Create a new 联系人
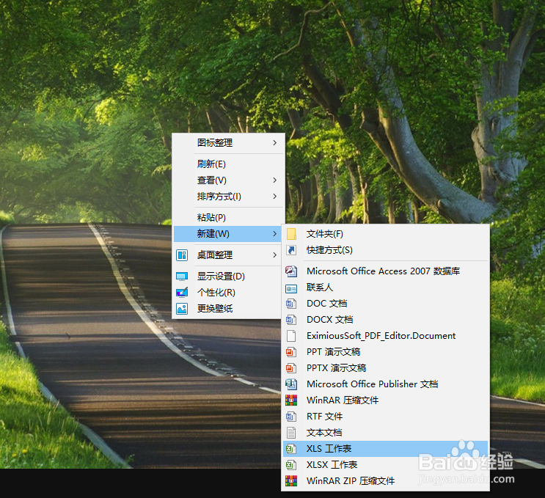The width and height of the screenshot is (545, 498). 386,288
